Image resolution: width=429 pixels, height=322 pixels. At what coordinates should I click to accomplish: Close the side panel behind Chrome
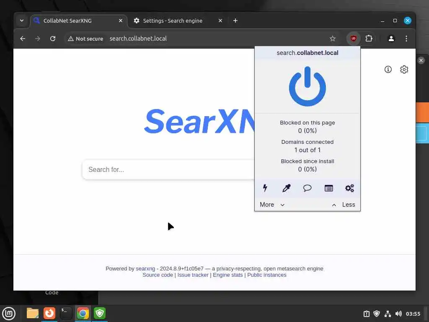pyautogui.click(x=421, y=60)
